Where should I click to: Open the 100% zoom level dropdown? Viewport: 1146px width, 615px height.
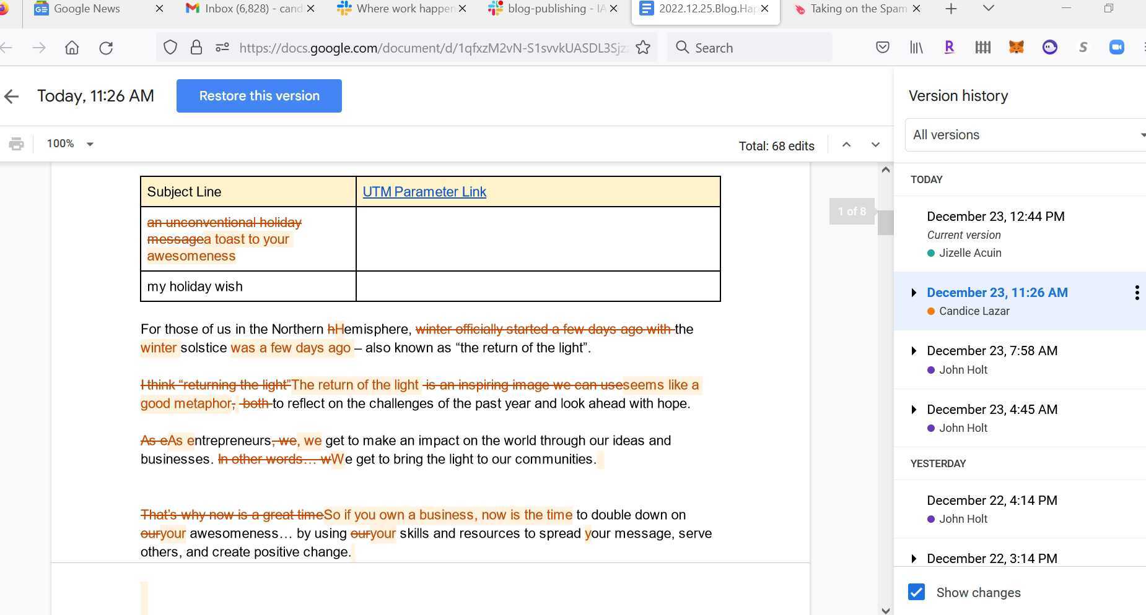click(70, 144)
